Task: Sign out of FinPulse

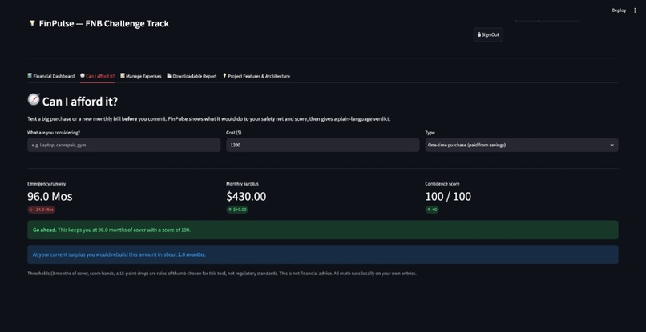Action: pos(488,34)
